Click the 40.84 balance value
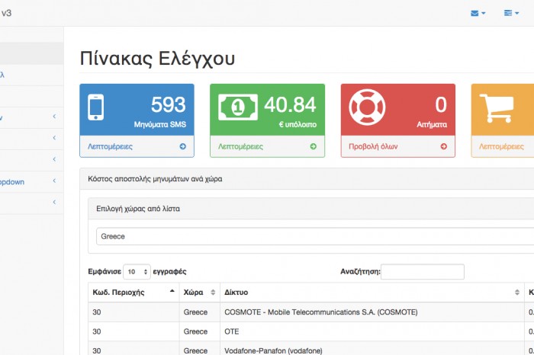Viewport: 534px width, 355px height. pos(290,104)
